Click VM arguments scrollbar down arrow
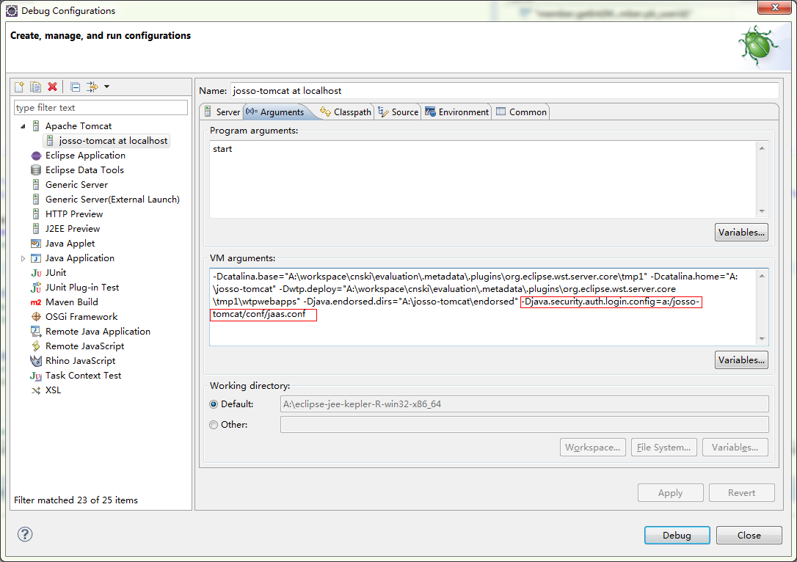The width and height of the screenshot is (797, 562). (x=762, y=338)
